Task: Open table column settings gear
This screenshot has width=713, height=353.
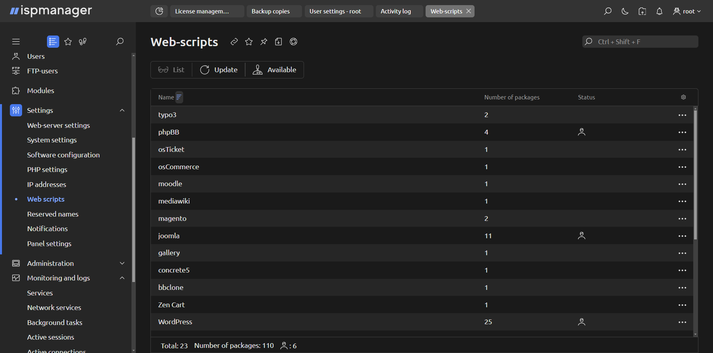Action: point(683,97)
